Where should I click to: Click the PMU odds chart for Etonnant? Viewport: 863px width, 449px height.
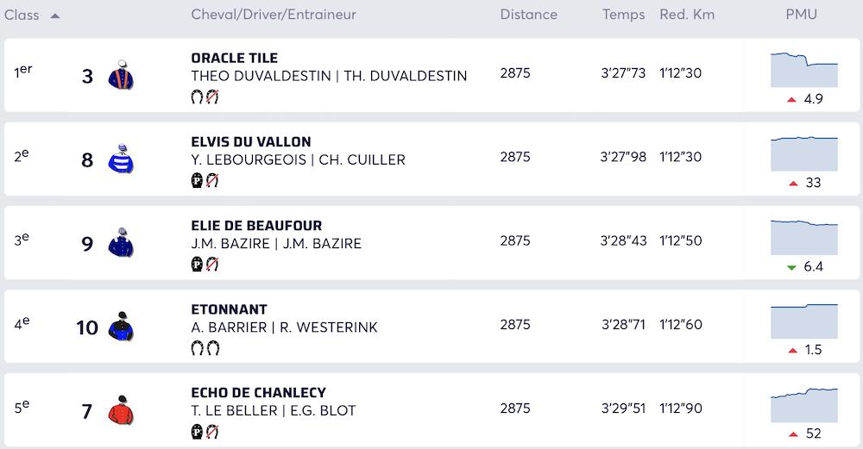[x=803, y=320]
